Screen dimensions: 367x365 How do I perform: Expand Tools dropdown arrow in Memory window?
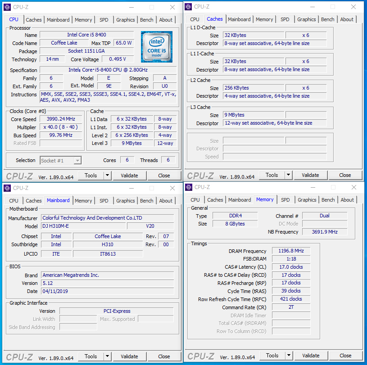coord(289,356)
